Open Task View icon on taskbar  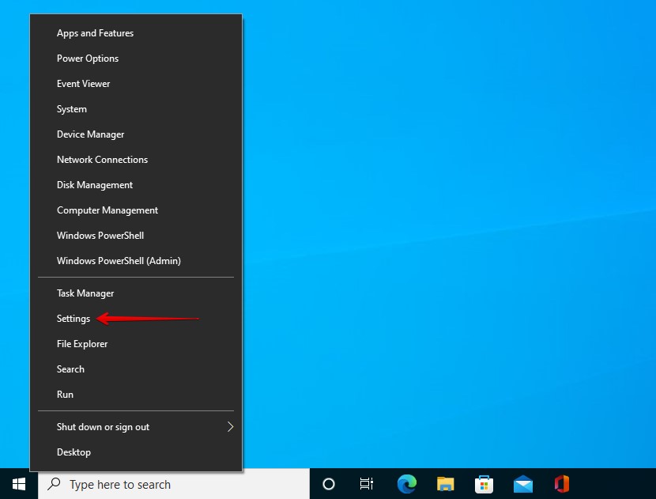point(367,484)
